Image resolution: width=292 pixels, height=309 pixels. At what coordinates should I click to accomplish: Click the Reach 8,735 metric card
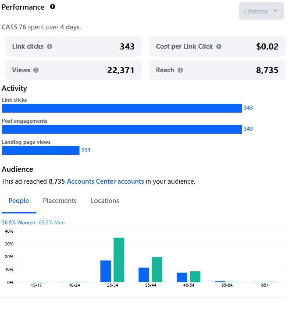tap(217, 70)
